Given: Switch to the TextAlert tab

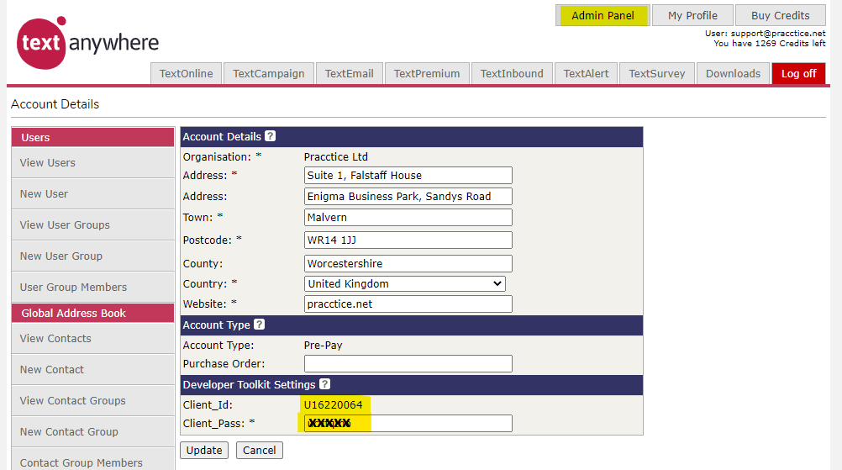Looking at the screenshot, I should point(586,74).
